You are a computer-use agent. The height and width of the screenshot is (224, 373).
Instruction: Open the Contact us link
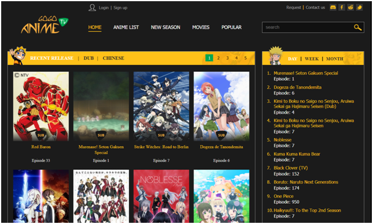point(315,7)
